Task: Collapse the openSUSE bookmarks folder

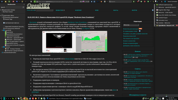Action: click(x=2, y=30)
